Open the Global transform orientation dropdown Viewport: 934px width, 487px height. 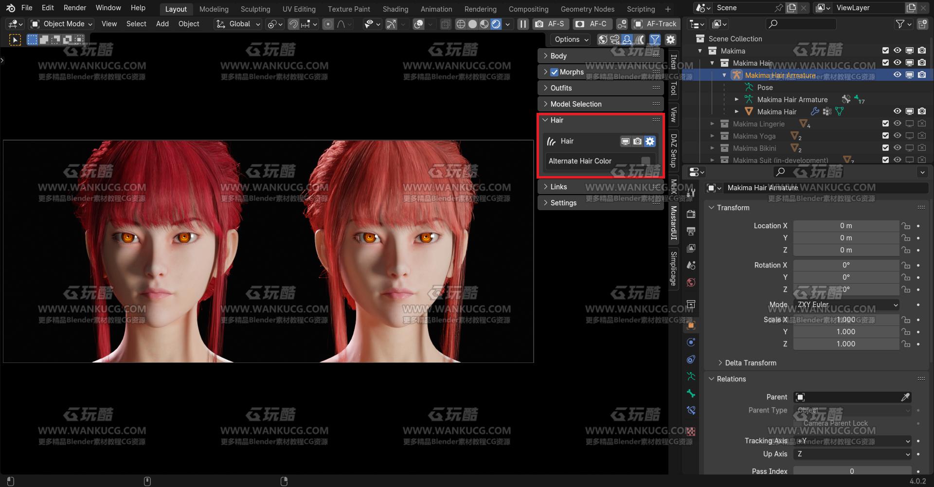coord(238,24)
